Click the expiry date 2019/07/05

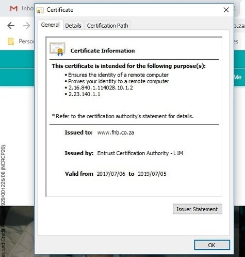point(152,174)
